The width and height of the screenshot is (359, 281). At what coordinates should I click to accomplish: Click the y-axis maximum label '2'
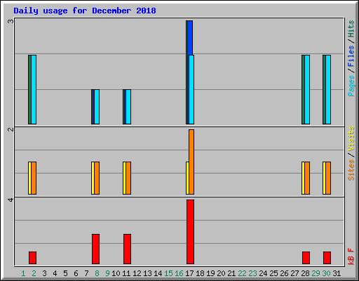[11, 129]
